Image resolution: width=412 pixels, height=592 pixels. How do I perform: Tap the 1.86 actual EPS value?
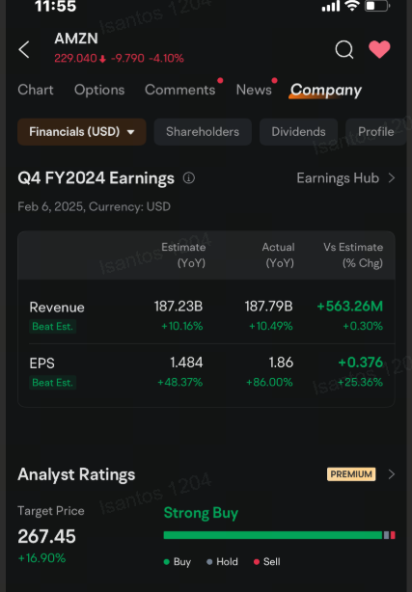281,363
